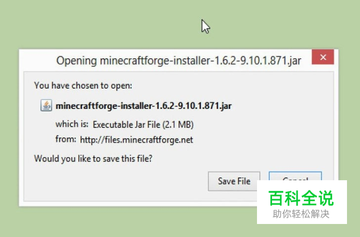Screen dimensions: 360x237
Task: Click the '(2.1 MB)' file size text
Action: click(x=178, y=125)
